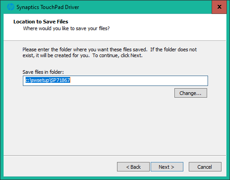Click the highlighted c:\swsetup\SP71867 path text
The width and height of the screenshot is (230, 180).
coord(48,80)
